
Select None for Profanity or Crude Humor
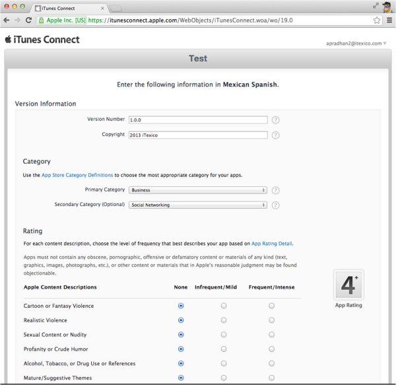181,349
